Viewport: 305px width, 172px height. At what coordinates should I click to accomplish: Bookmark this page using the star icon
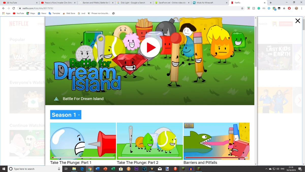242,8
